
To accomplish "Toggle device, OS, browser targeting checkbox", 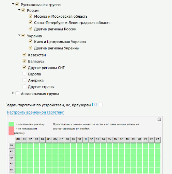I will [x=100, y=105].
